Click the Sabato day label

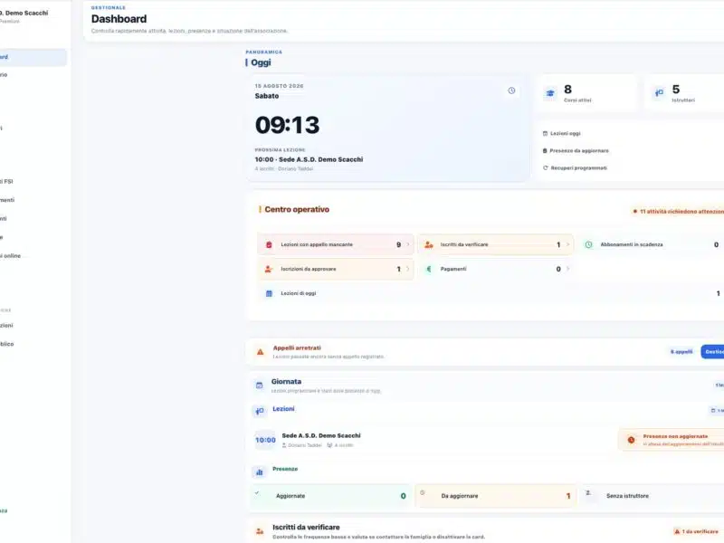(x=267, y=96)
